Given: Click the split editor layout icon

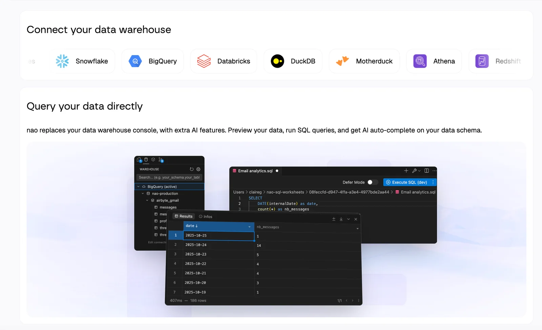Looking at the screenshot, I should pyautogui.click(x=426, y=171).
